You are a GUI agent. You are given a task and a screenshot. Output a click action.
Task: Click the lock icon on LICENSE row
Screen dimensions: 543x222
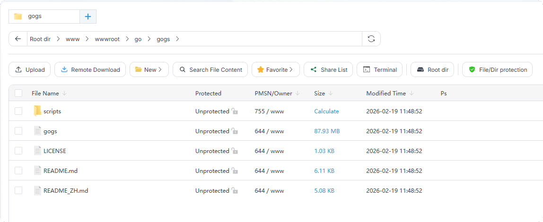(235, 151)
